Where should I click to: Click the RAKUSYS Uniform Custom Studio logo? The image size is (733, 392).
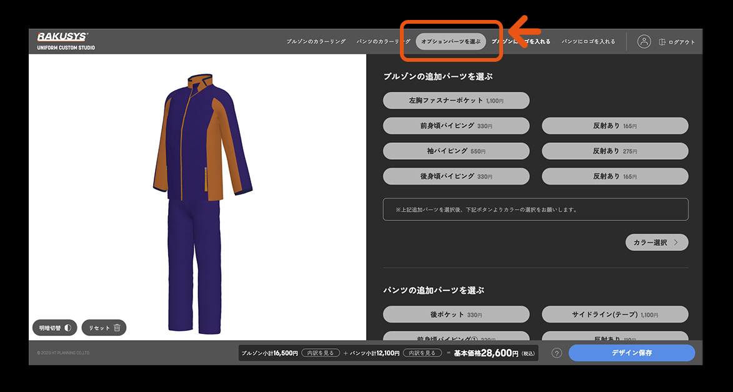pos(66,41)
